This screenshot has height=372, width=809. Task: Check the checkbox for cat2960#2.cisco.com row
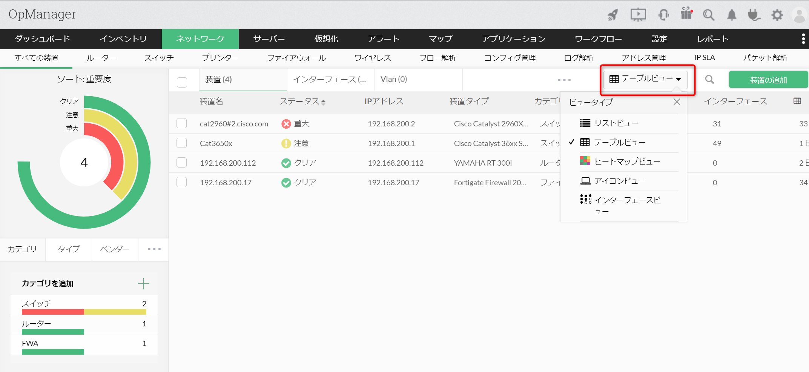[x=181, y=123]
